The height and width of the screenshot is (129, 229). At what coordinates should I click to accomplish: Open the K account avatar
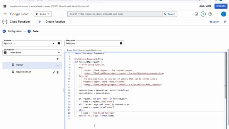tap(223, 14)
